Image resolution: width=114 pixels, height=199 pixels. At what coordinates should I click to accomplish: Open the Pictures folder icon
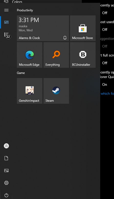click(x=6, y=170)
